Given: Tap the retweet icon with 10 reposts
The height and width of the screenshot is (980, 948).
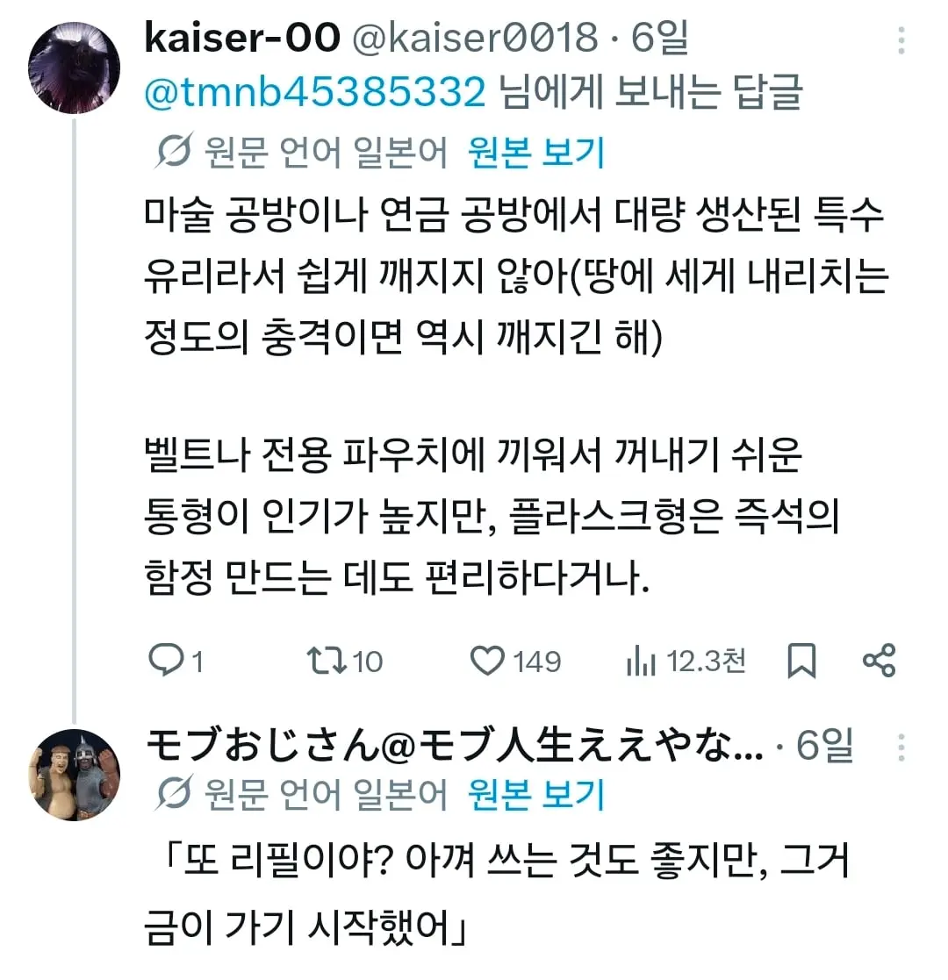Looking at the screenshot, I should tap(327, 661).
